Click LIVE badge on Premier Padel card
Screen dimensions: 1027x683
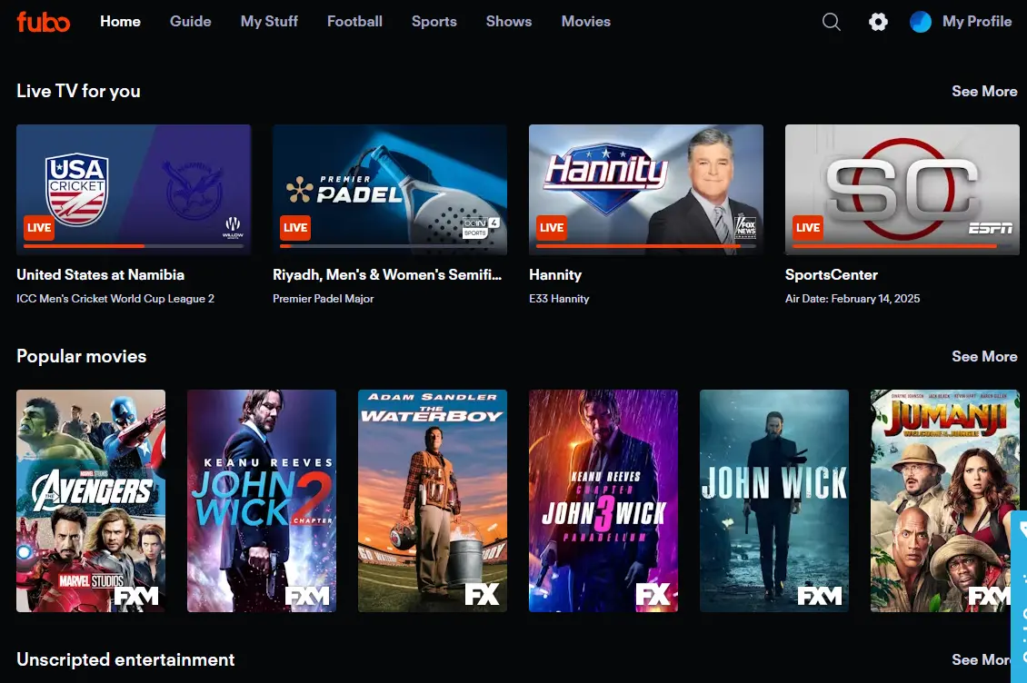(294, 228)
